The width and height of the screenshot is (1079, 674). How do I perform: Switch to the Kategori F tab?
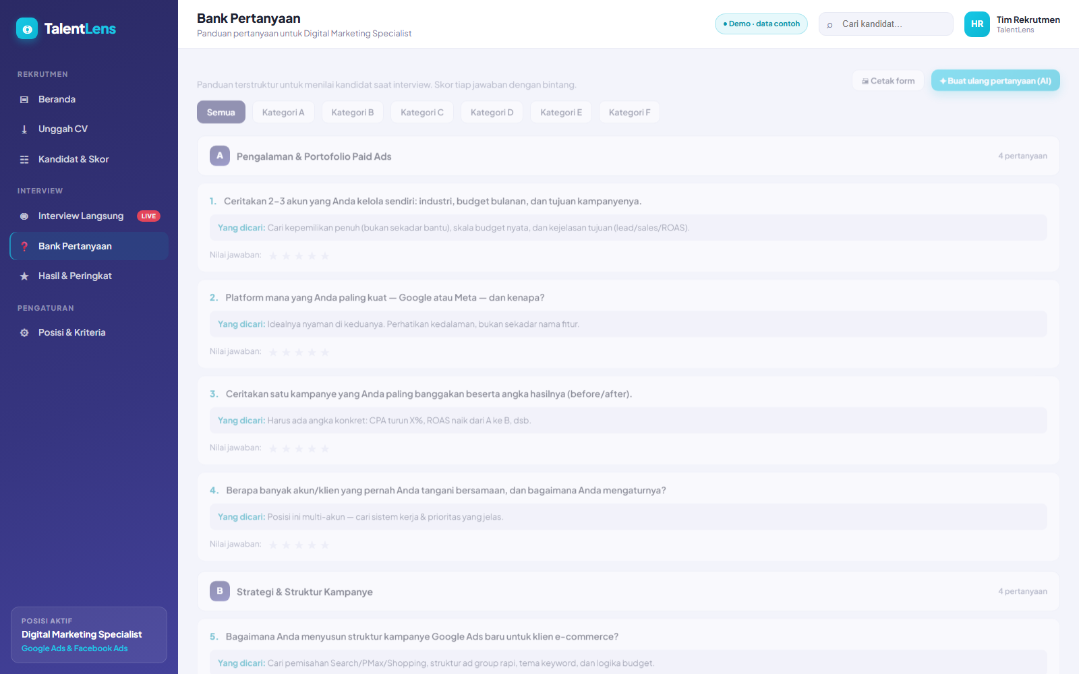630,113
